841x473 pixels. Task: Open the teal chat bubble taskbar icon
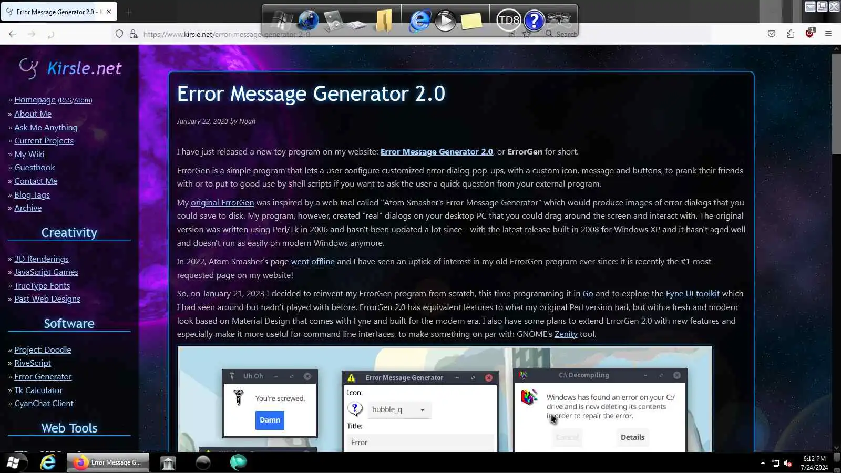coord(238,462)
